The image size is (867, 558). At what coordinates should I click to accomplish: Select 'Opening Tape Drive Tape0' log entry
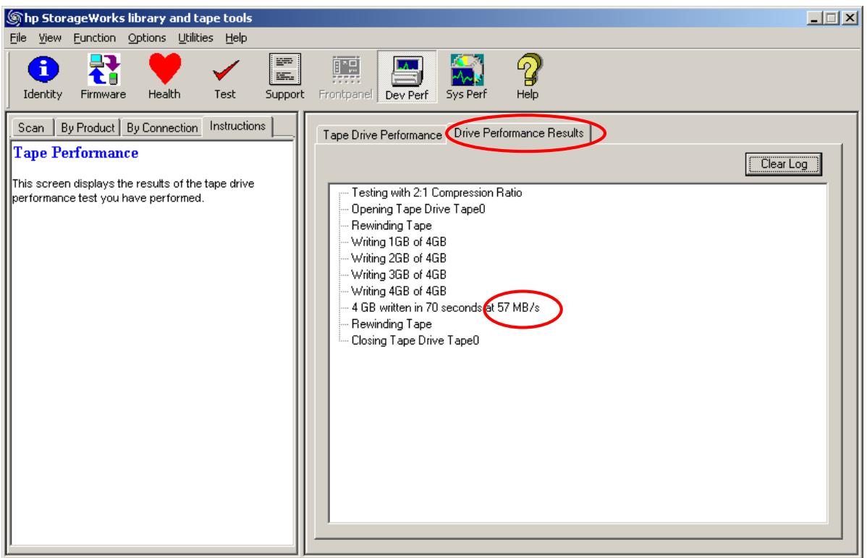click(x=418, y=210)
